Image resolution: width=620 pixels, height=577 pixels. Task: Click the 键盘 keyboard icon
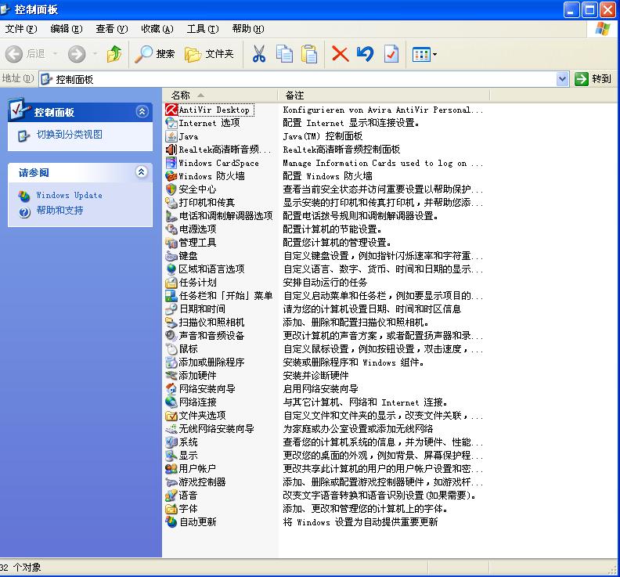(x=171, y=256)
